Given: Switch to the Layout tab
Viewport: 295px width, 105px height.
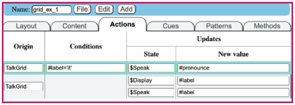Looking at the screenshot, I should [x=26, y=26].
